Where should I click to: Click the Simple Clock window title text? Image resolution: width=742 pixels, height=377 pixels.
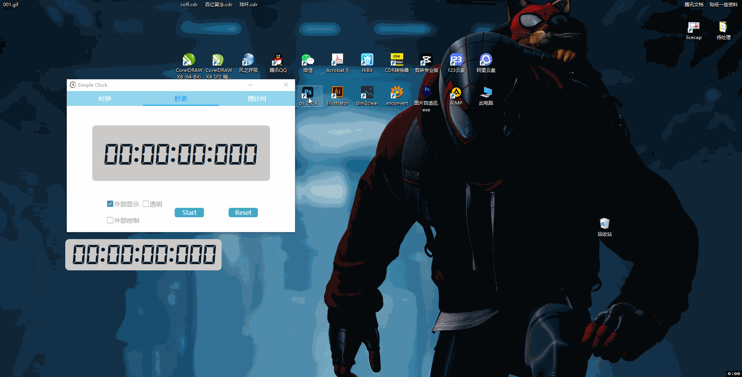pyautogui.click(x=93, y=85)
